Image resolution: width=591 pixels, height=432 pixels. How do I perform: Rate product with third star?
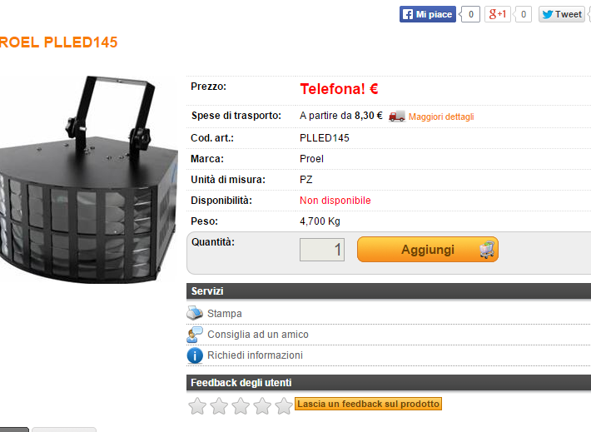pos(241,406)
